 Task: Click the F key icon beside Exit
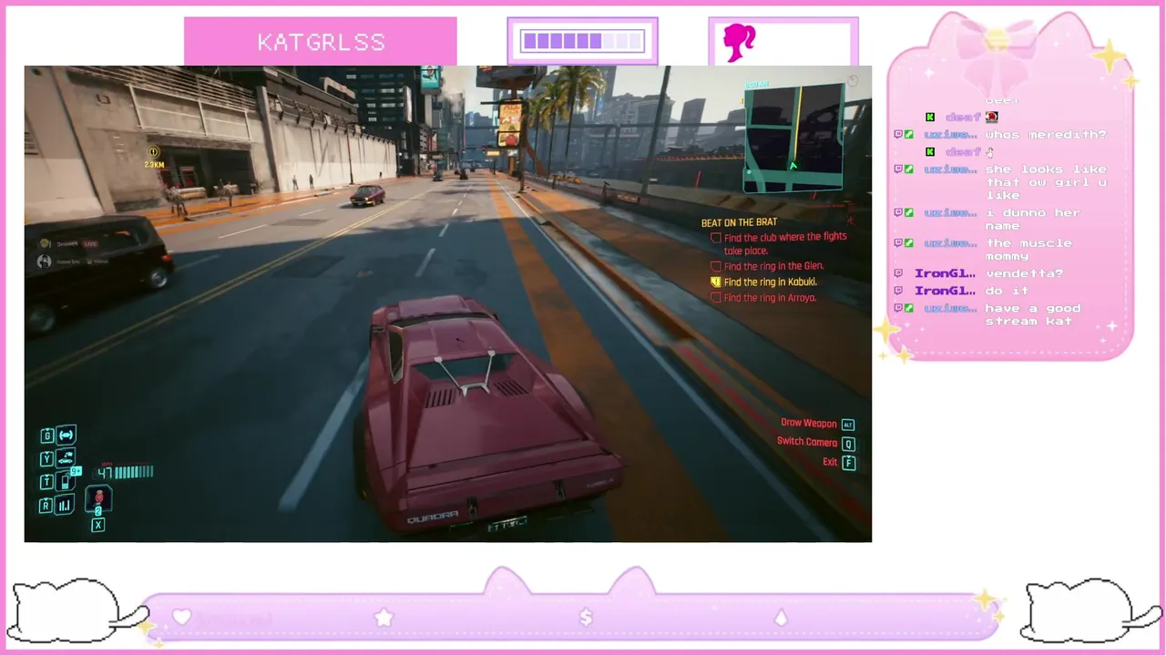coord(848,463)
